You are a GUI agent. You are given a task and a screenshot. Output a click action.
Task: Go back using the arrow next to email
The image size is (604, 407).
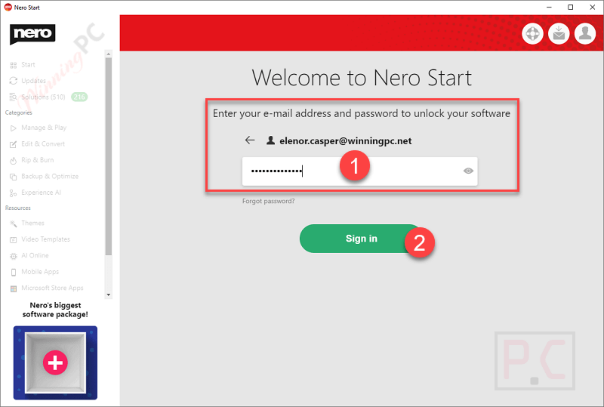250,140
